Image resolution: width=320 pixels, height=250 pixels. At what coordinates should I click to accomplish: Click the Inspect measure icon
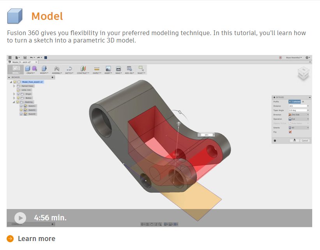(x=97, y=68)
